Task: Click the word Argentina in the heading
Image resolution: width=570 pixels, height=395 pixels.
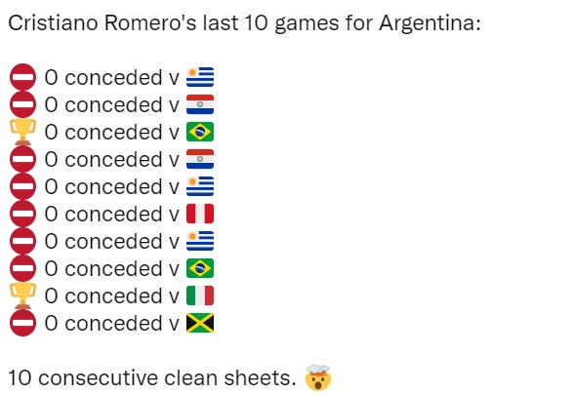Action: 429,23
